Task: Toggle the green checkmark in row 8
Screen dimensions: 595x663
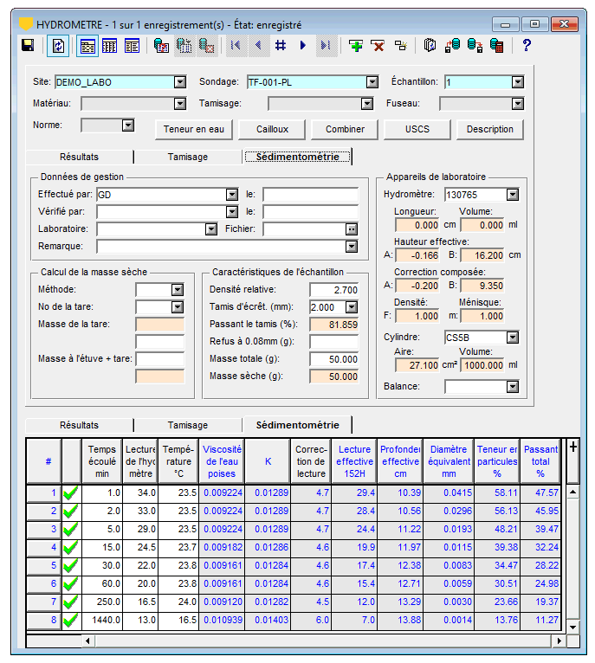Action: click(71, 621)
